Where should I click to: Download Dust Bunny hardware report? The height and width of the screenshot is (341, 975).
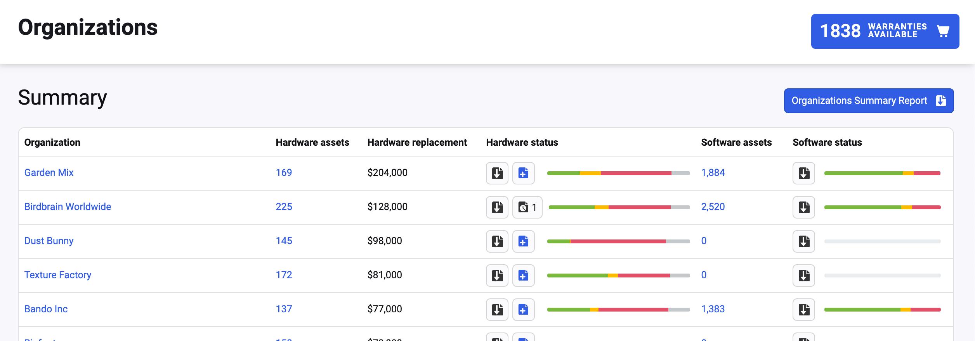tap(497, 241)
